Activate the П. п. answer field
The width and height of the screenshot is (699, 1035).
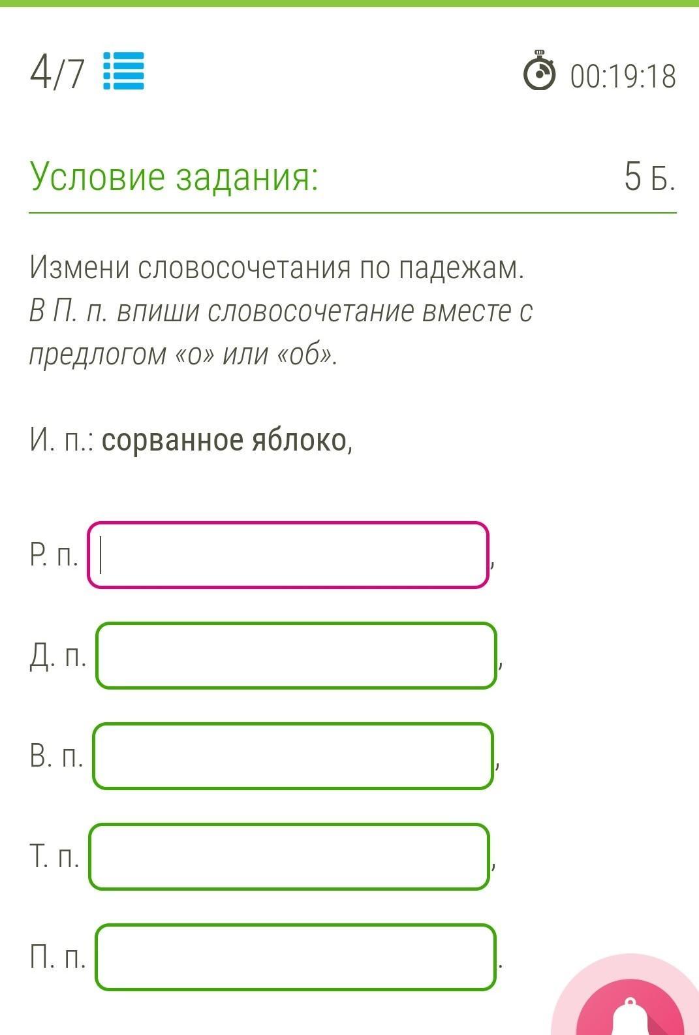tap(296, 957)
